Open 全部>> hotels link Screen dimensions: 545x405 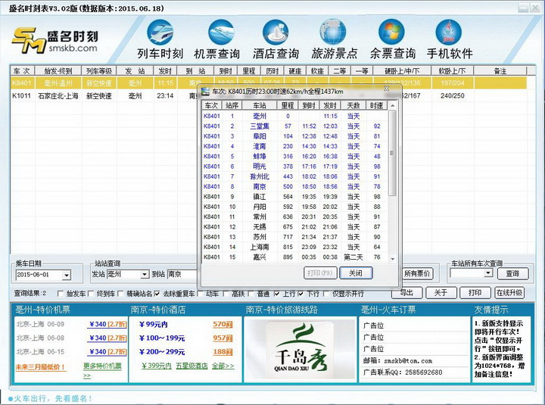[223, 366]
